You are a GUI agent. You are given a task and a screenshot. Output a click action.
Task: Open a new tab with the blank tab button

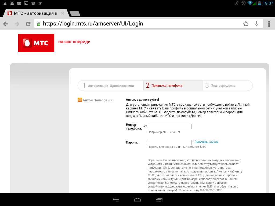[75, 13]
